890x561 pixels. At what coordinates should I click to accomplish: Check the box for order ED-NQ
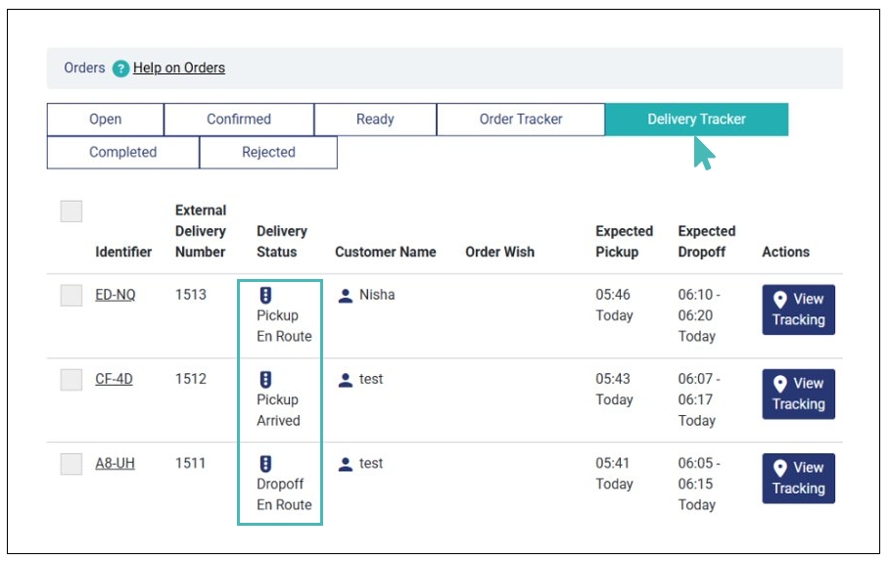coord(71,295)
